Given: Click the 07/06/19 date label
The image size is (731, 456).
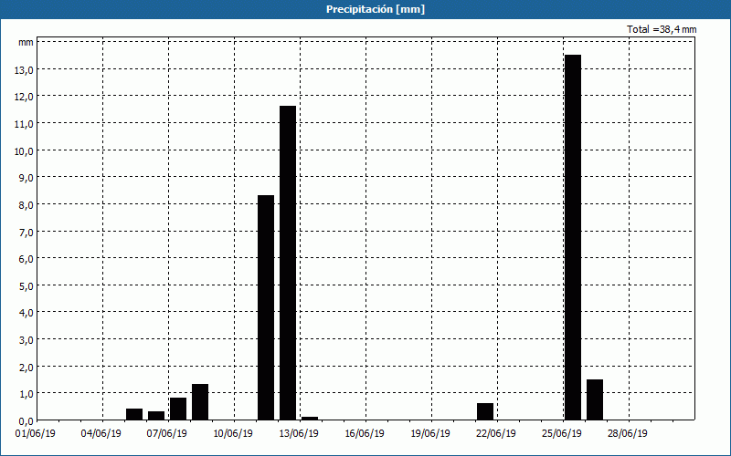Looking at the screenshot, I should [x=167, y=434].
